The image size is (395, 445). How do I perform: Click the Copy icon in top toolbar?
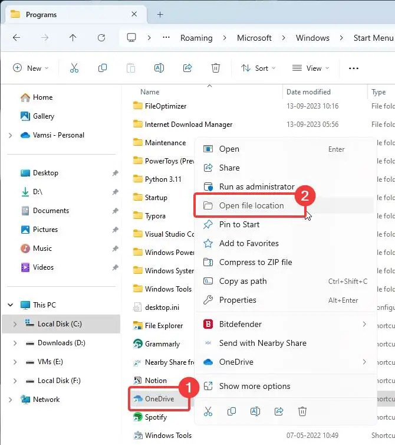point(103,68)
